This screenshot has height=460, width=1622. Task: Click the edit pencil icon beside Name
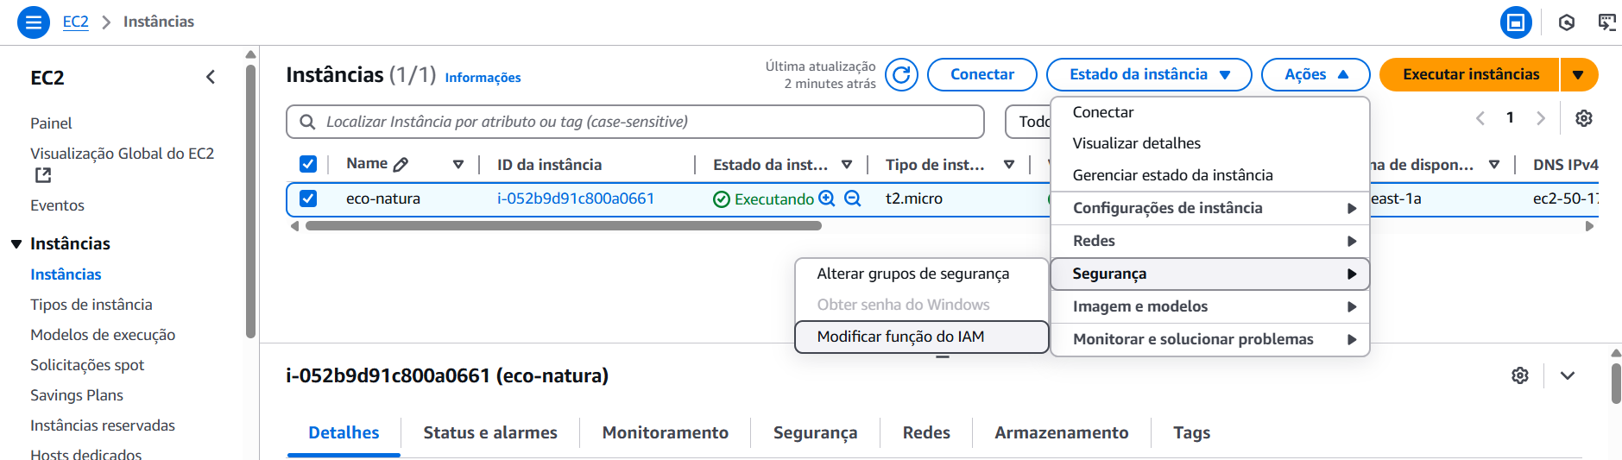pyautogui.click(x=401, y=164)
